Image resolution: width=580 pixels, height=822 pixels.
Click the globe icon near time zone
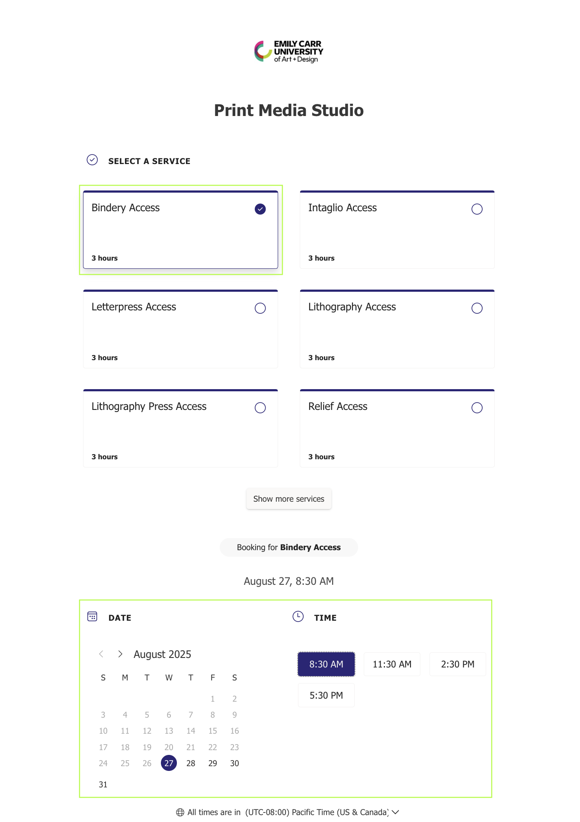pos(180,812)
